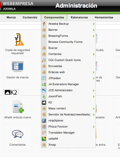120x157 pixels.
Task: Expand the Joom!Fish submenu arrow
Action: 94,97
